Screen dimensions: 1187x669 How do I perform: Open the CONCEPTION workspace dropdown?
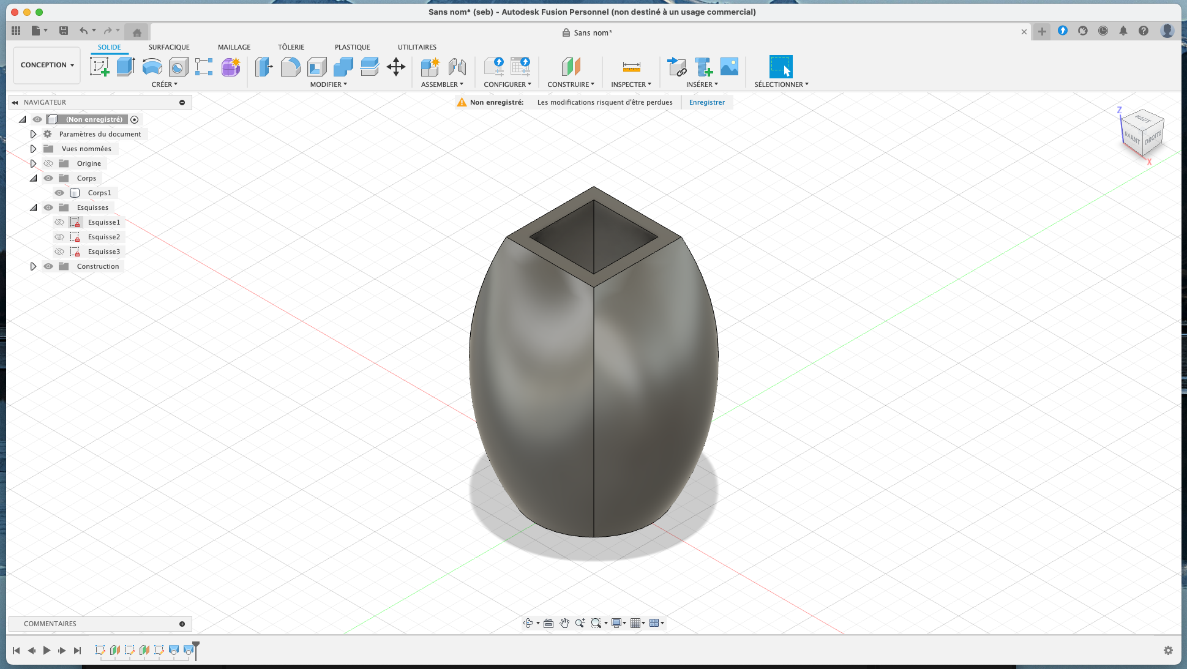47,65
